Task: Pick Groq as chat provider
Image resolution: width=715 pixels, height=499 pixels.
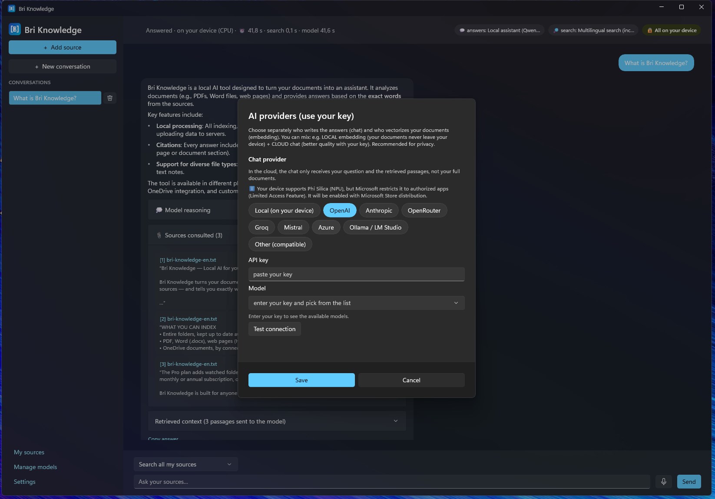Action: pyautogui.click(x=262, y=227)
